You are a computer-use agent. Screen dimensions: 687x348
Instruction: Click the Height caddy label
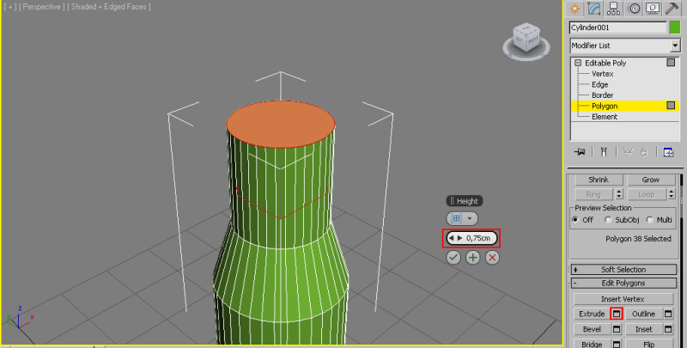tap(465, 201)
